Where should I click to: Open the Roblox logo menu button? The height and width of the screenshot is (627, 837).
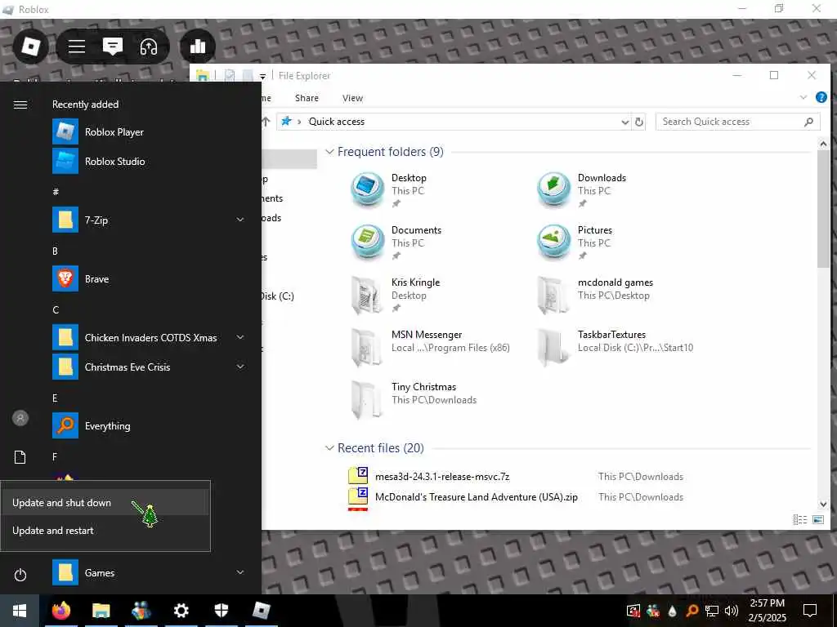(x=30, y=47)
